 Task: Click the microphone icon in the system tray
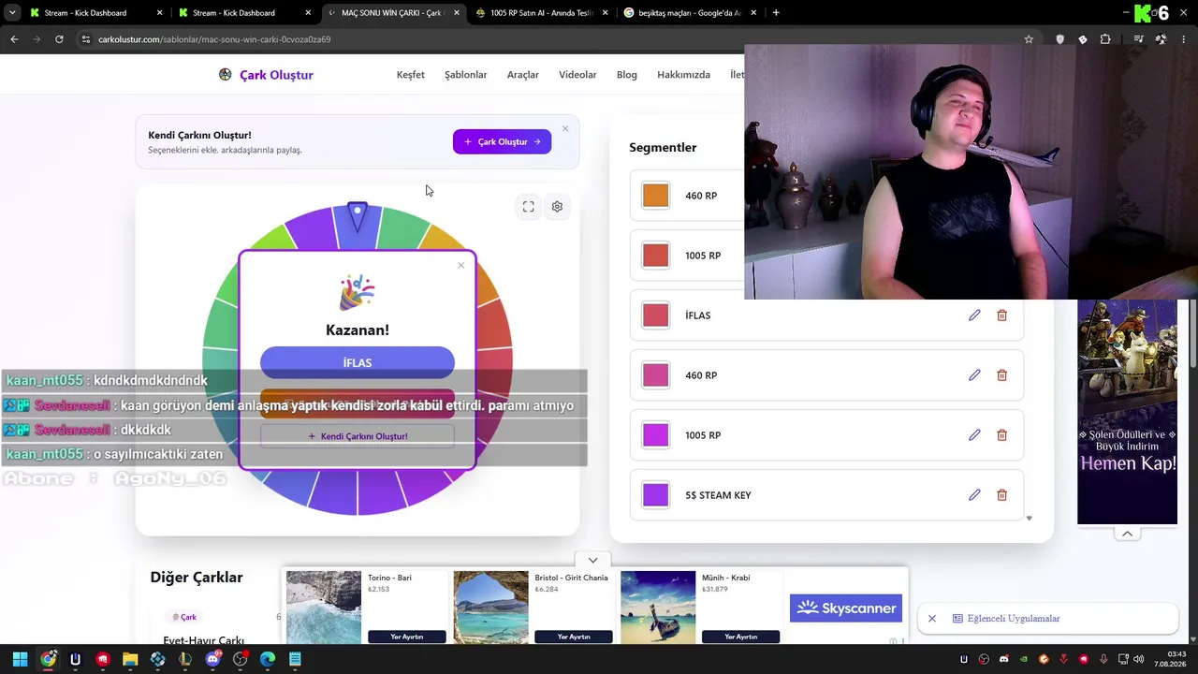click(x=1103, y=659)
